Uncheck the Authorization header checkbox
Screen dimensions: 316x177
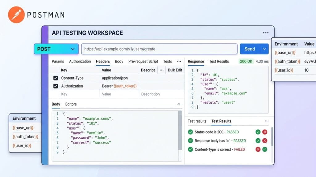tap(56, 86)
